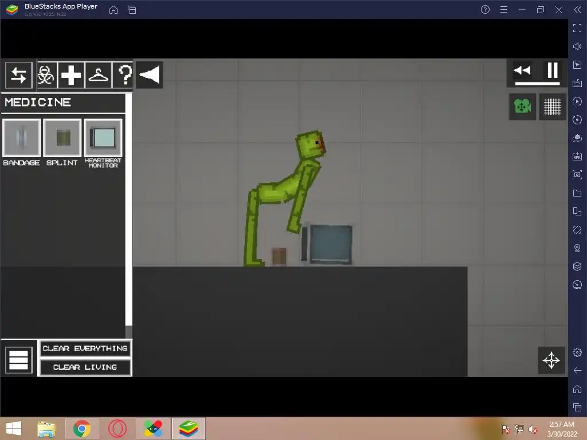
Task: Take a screenshot with sidebar icon
Action: pos(577,175)
